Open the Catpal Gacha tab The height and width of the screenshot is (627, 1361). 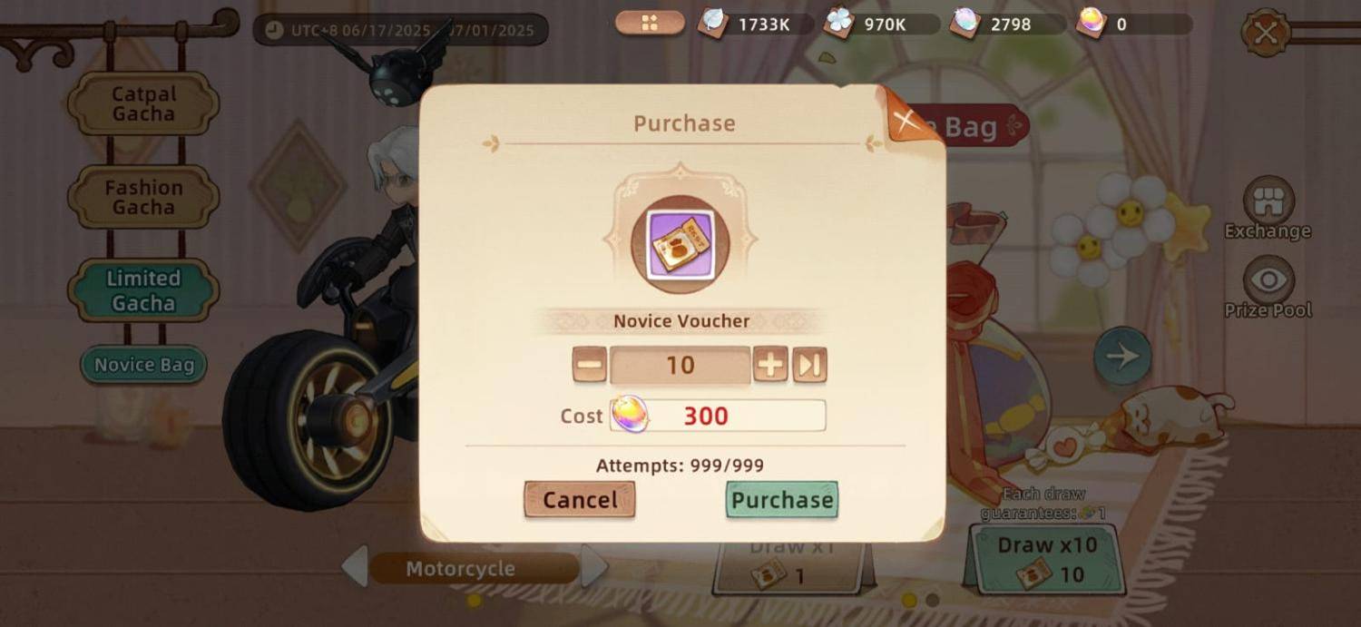[143, 103]
